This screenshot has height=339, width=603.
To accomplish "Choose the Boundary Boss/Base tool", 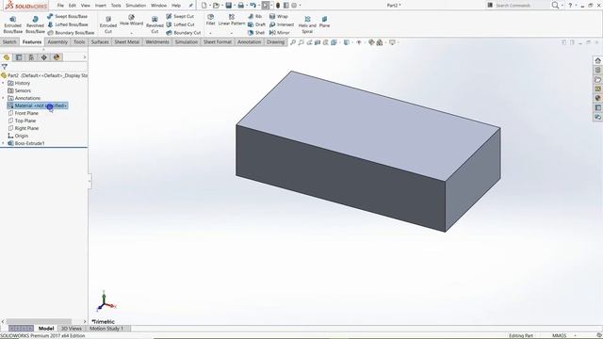I will pos(71,33).
